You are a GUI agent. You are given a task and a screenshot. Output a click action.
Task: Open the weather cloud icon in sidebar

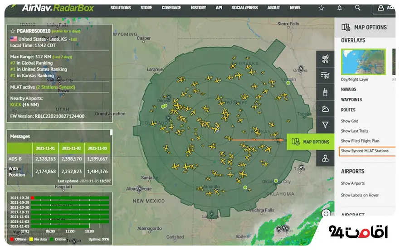pos(325,109)
